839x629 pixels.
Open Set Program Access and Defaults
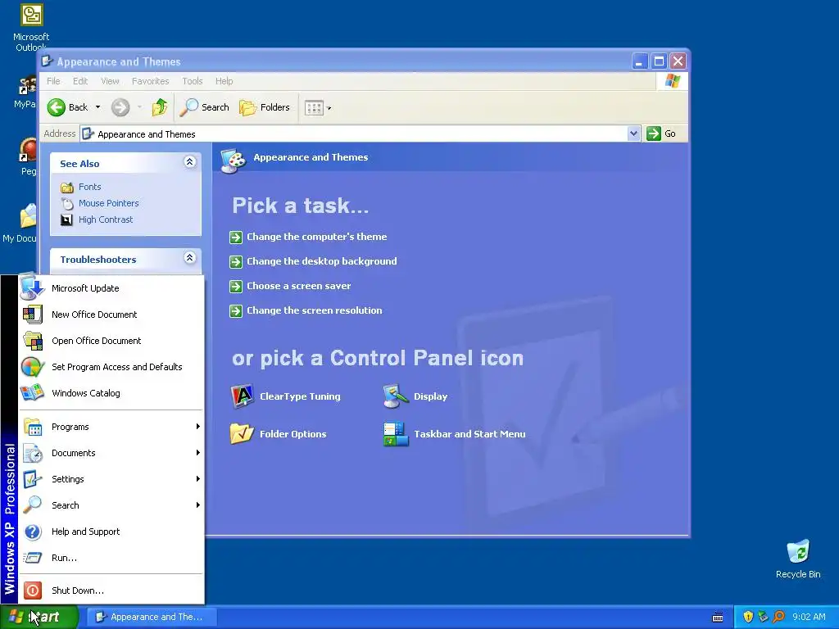111,367
